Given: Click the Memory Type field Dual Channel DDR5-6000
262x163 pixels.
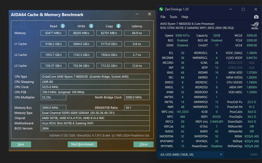Looking at the screenshot, I should (x=95, y=113).
